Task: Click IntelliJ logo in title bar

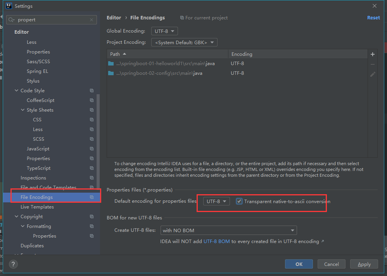Action: click(9, 6)
